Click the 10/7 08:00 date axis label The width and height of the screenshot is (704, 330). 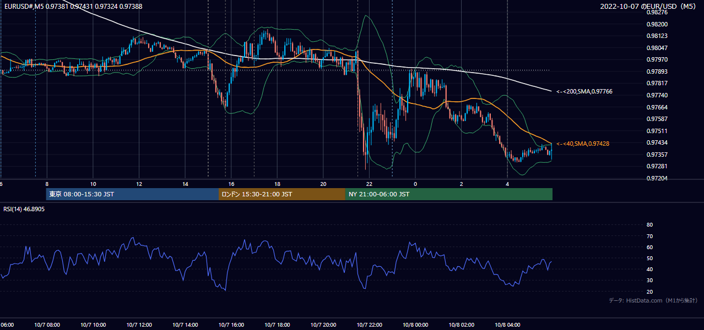(47, 325)
